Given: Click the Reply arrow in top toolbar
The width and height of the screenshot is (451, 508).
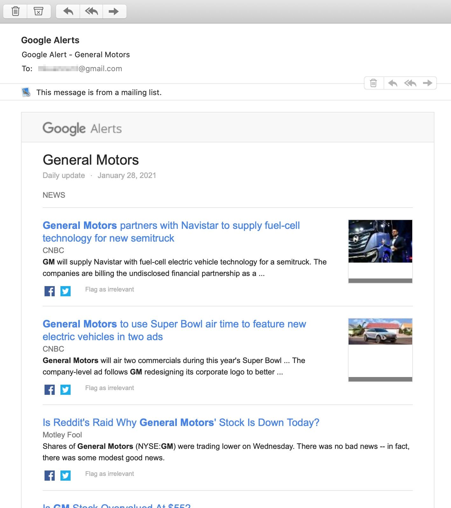Looking at the screenshot, I should (68, 11).
